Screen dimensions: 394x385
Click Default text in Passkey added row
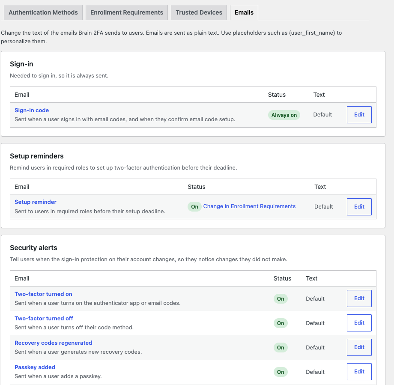point(315,372)
